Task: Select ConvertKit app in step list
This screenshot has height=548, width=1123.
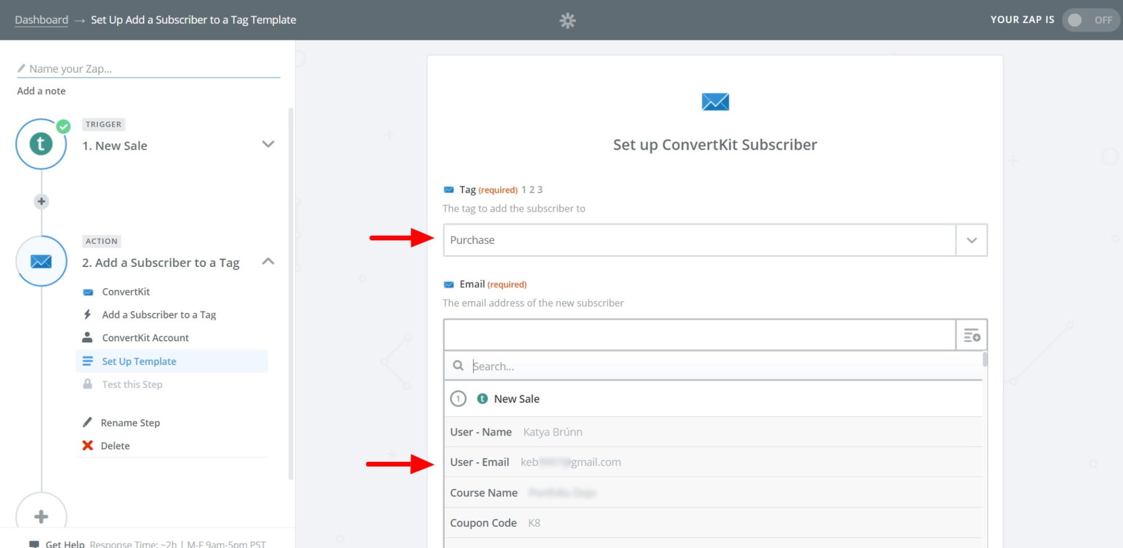Action: 126,292
